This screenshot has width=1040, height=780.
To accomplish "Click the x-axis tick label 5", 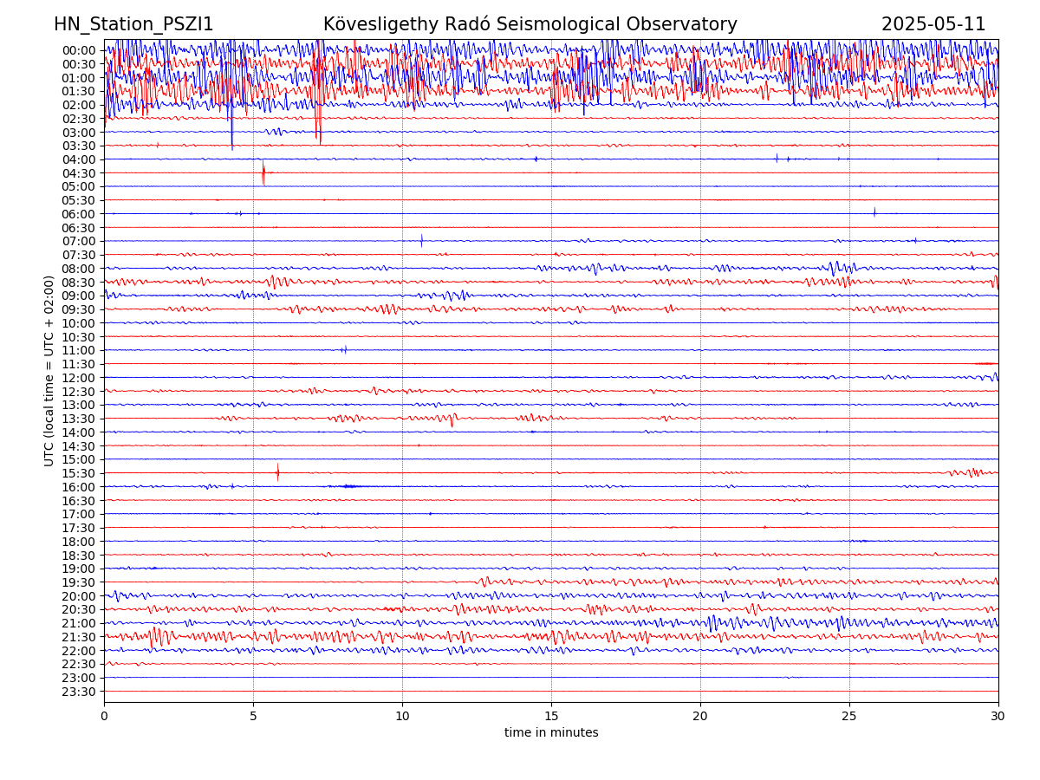I will (253, 717).
